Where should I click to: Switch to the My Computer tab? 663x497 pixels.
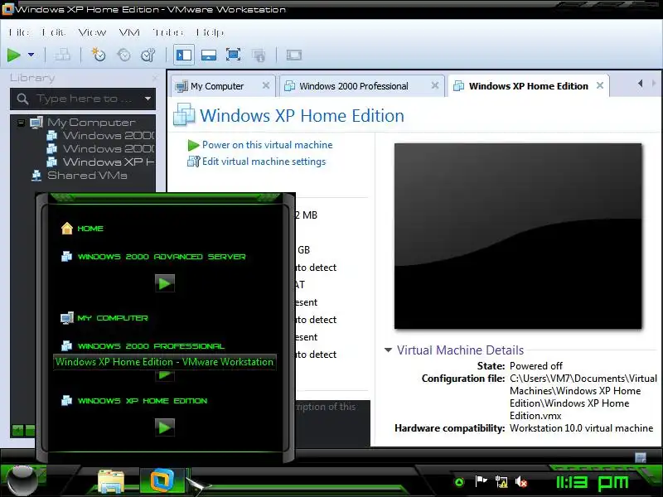pos(217,86)
